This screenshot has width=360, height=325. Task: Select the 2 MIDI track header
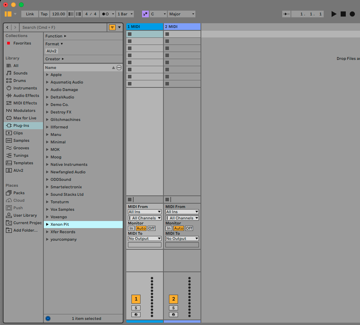(182, 26)
